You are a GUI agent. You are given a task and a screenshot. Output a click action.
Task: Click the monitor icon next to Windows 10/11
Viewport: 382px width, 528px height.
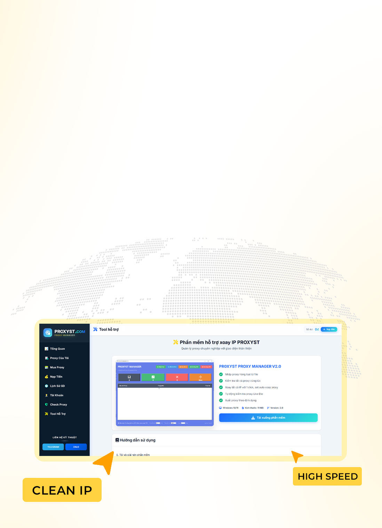point(220,408)
